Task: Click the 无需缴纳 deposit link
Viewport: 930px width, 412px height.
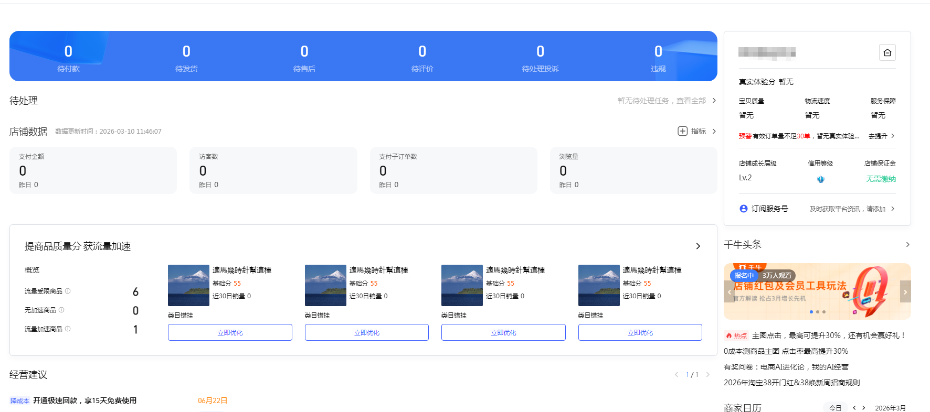Action: (x=881, y=179)
